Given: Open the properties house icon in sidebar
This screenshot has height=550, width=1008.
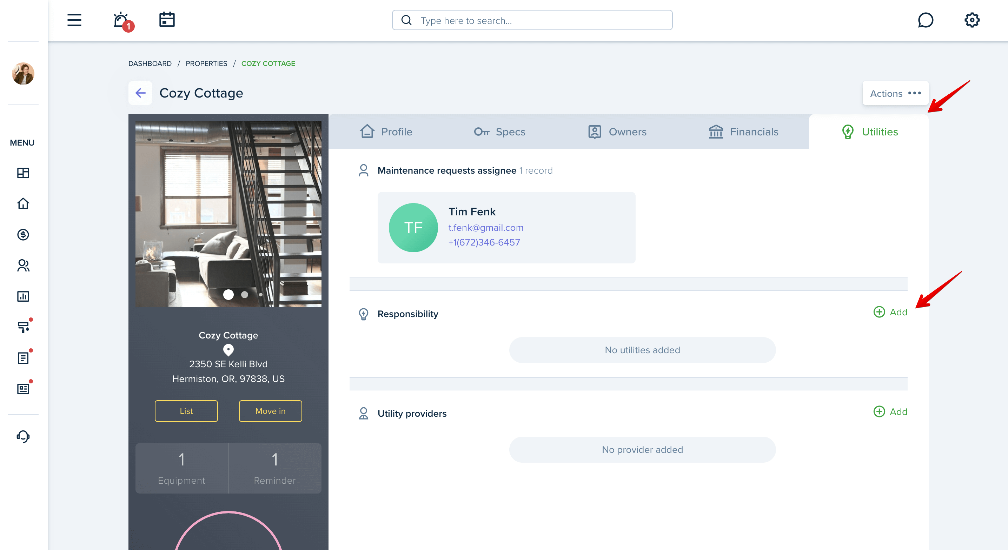Looking at the screenshot, I should tap(23, 203).
